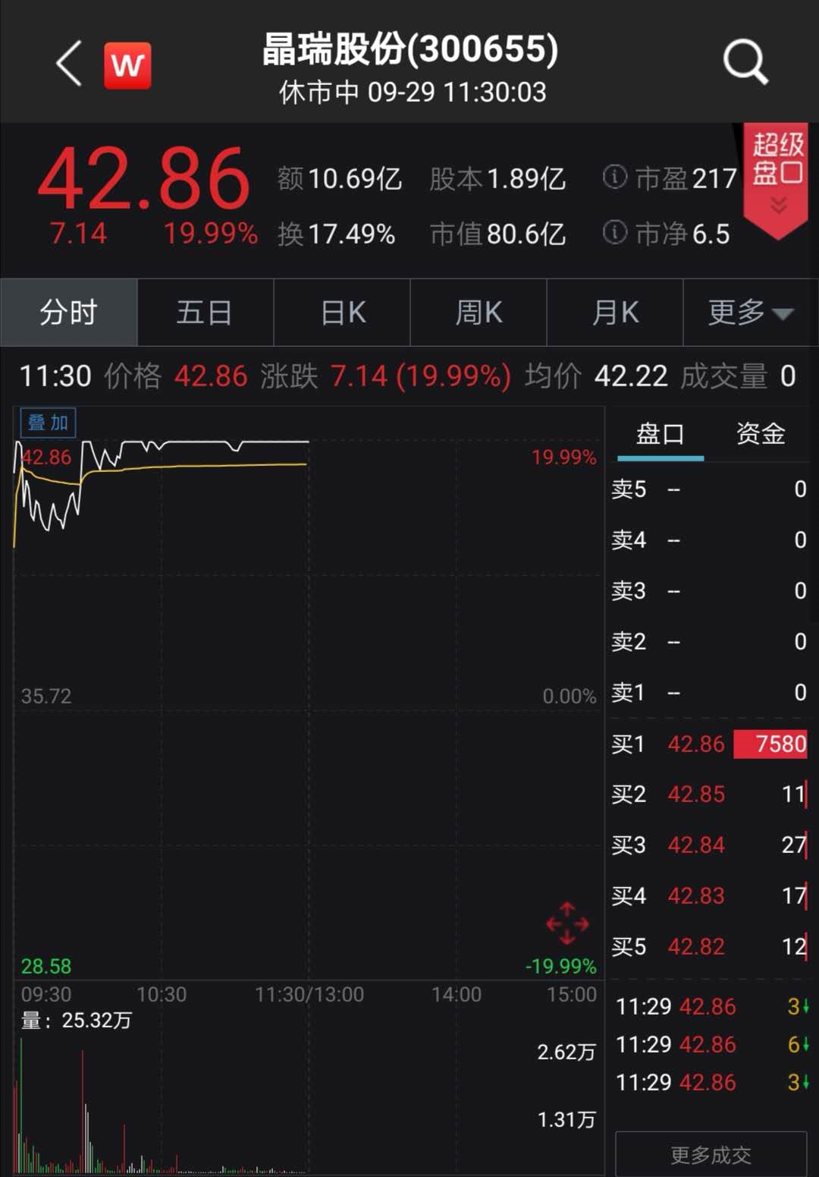Switch to the 五日 tab
819x1177 pixels.
coord(205,313)
